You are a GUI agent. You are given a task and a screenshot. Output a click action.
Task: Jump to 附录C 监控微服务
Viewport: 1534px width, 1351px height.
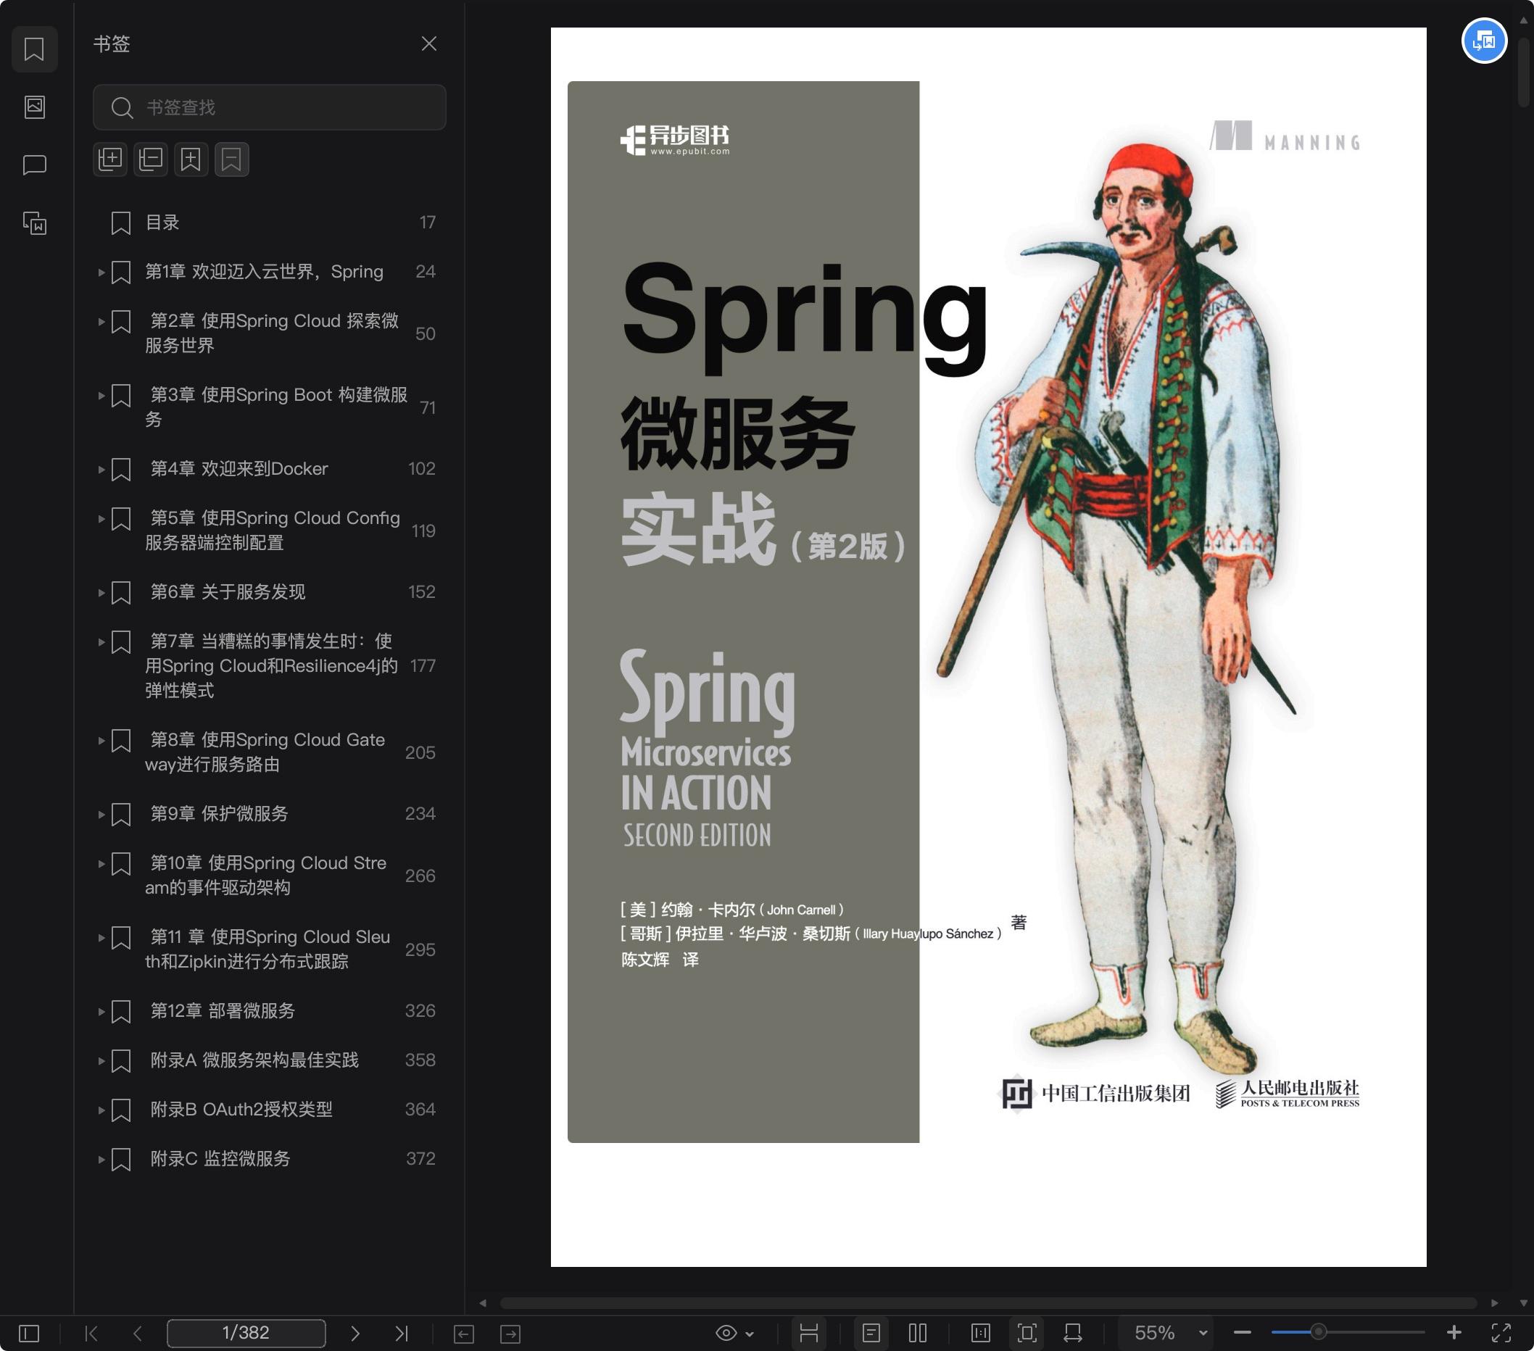[x=220, y=1159]
